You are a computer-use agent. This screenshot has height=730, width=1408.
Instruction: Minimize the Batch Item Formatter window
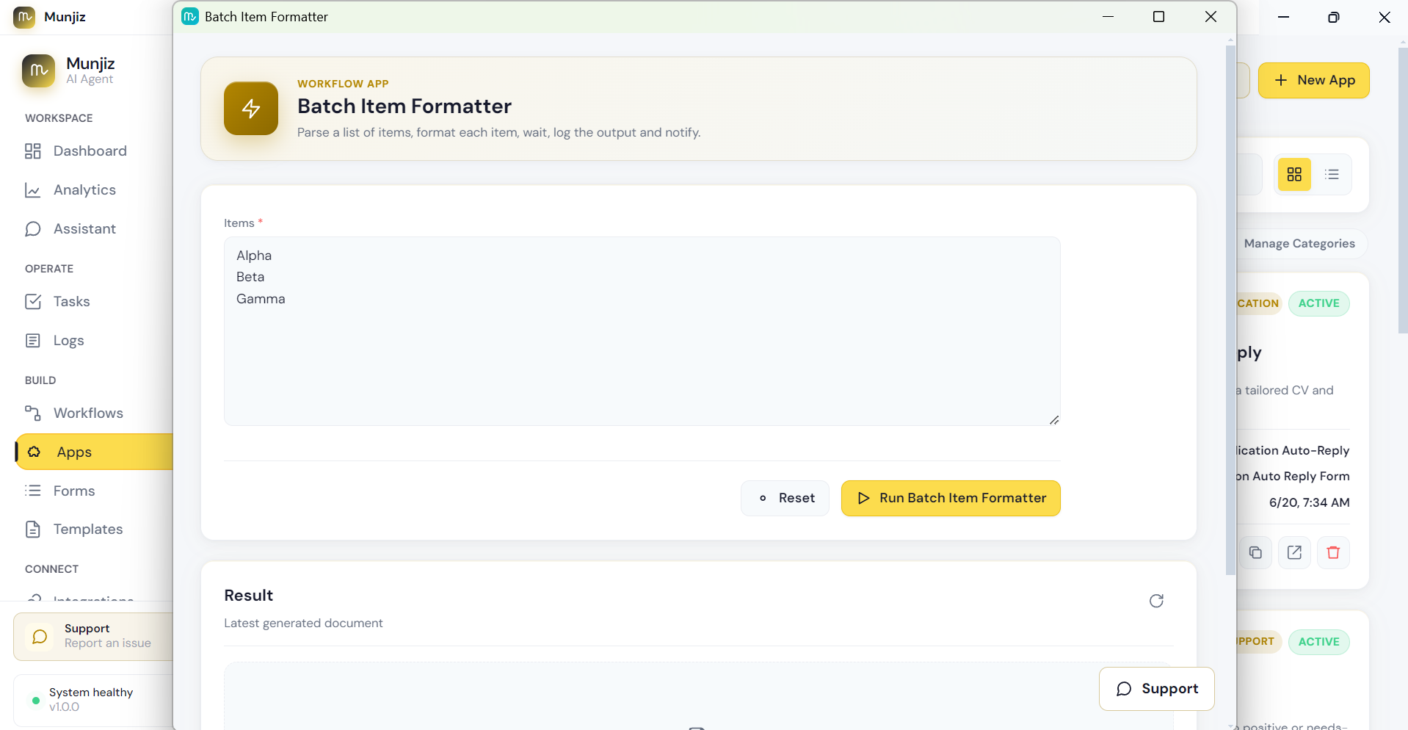coord(1108,16)
